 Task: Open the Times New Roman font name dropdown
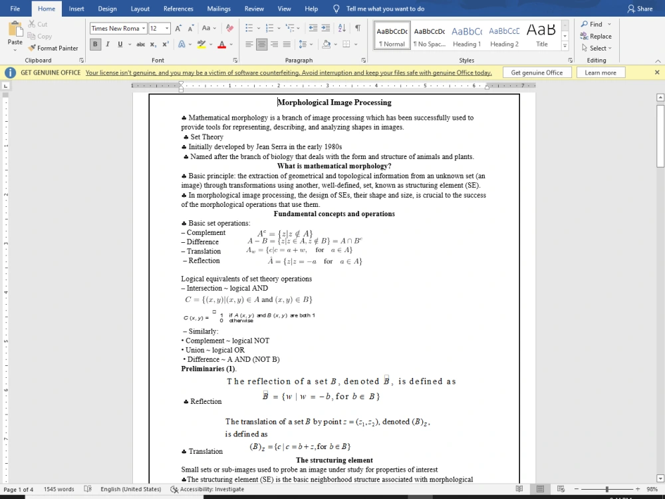click(144, 29)
